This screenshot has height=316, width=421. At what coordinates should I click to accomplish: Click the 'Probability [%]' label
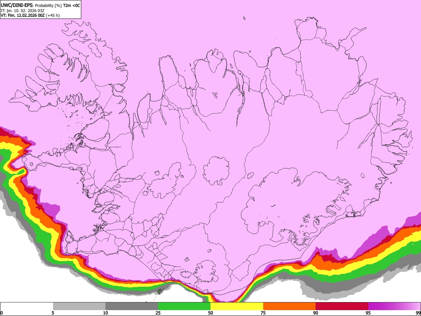tap(48, 5)
